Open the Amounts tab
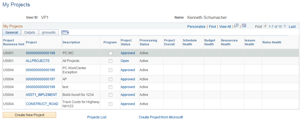 click(x=49, y=33)
